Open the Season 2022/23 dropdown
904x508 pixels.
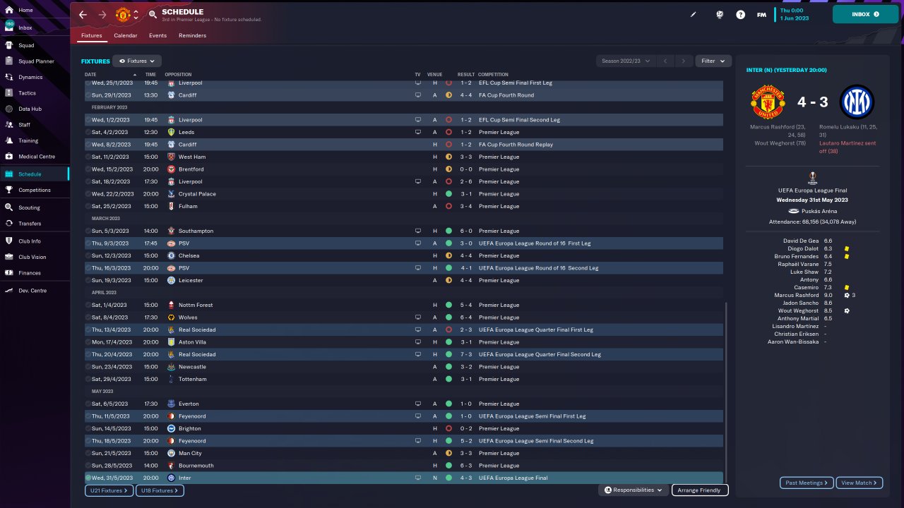click(x=626, y=61)
